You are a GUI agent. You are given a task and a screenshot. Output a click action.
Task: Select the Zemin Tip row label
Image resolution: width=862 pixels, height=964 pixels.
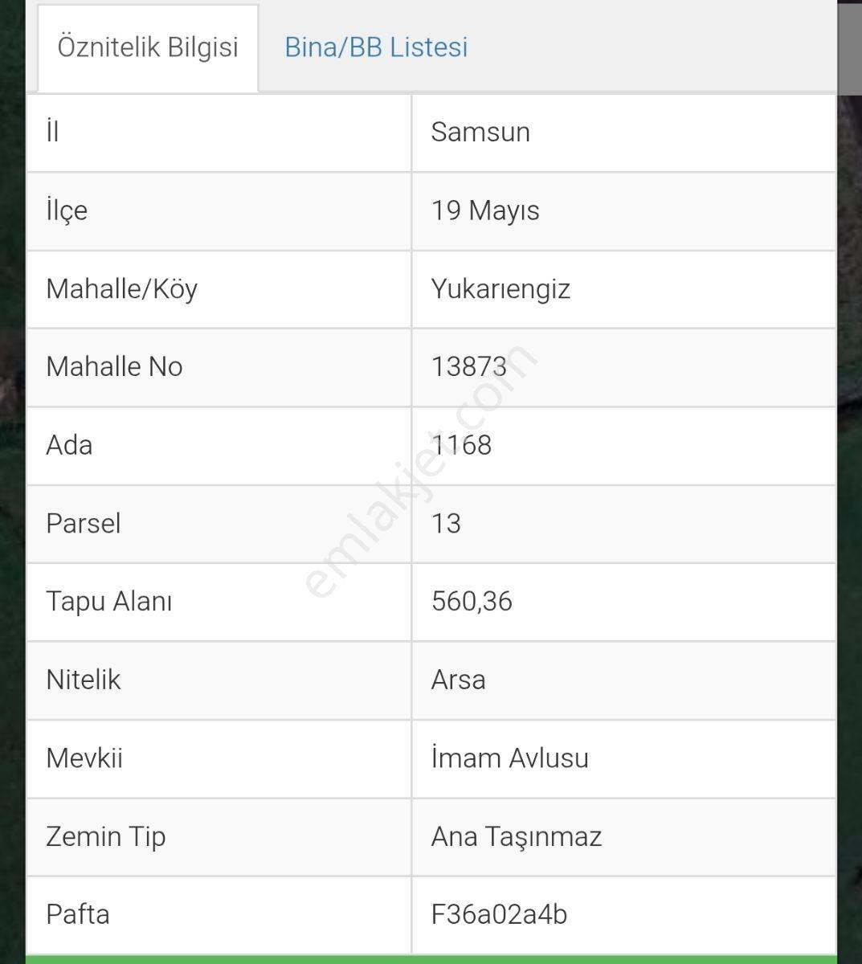(106, 836)
